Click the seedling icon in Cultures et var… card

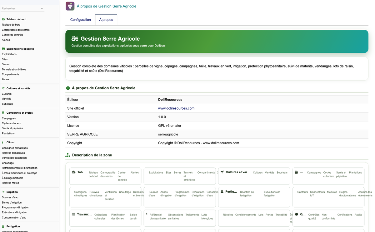(222, 172)
